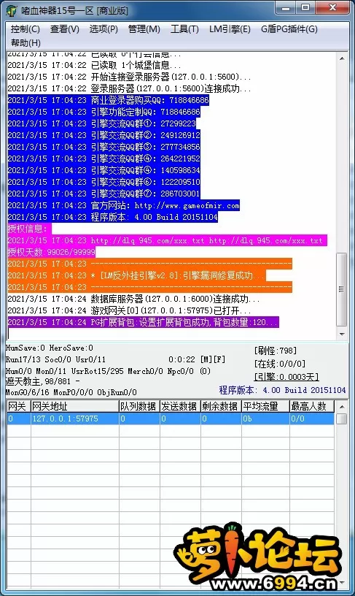
Task: Open the 工具(T) menu
Action: (184, 29)
